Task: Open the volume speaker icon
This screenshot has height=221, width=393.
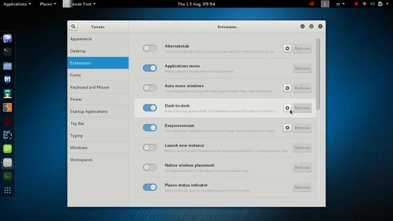Action: [x=373, y=4]
